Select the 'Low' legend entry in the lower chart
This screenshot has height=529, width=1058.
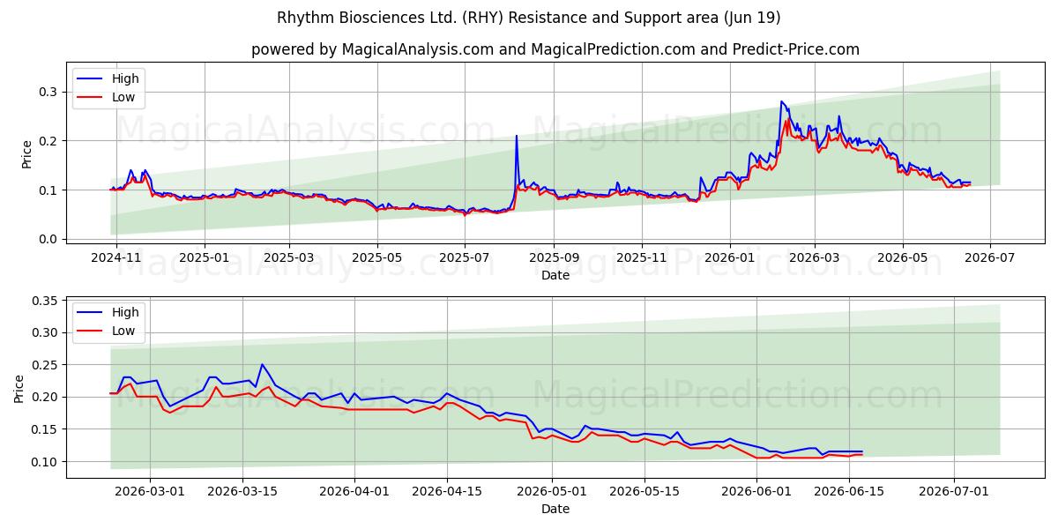pyautogui.click(x=123, y=331)
